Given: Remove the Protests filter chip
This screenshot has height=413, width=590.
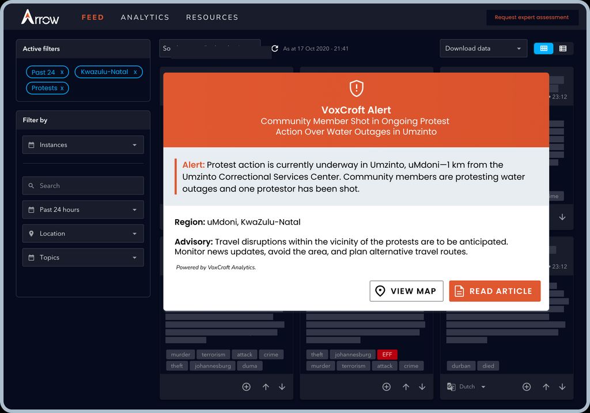Looking at the screenshot, I should coord(62,88).
